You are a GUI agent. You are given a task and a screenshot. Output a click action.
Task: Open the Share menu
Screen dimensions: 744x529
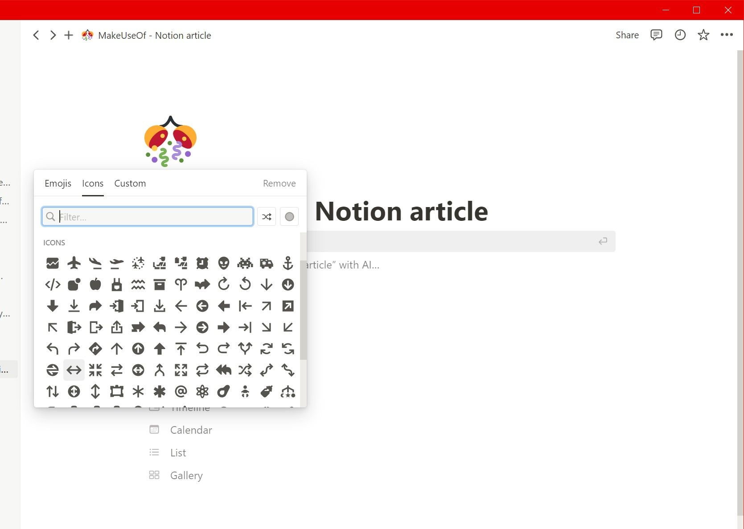626,35
